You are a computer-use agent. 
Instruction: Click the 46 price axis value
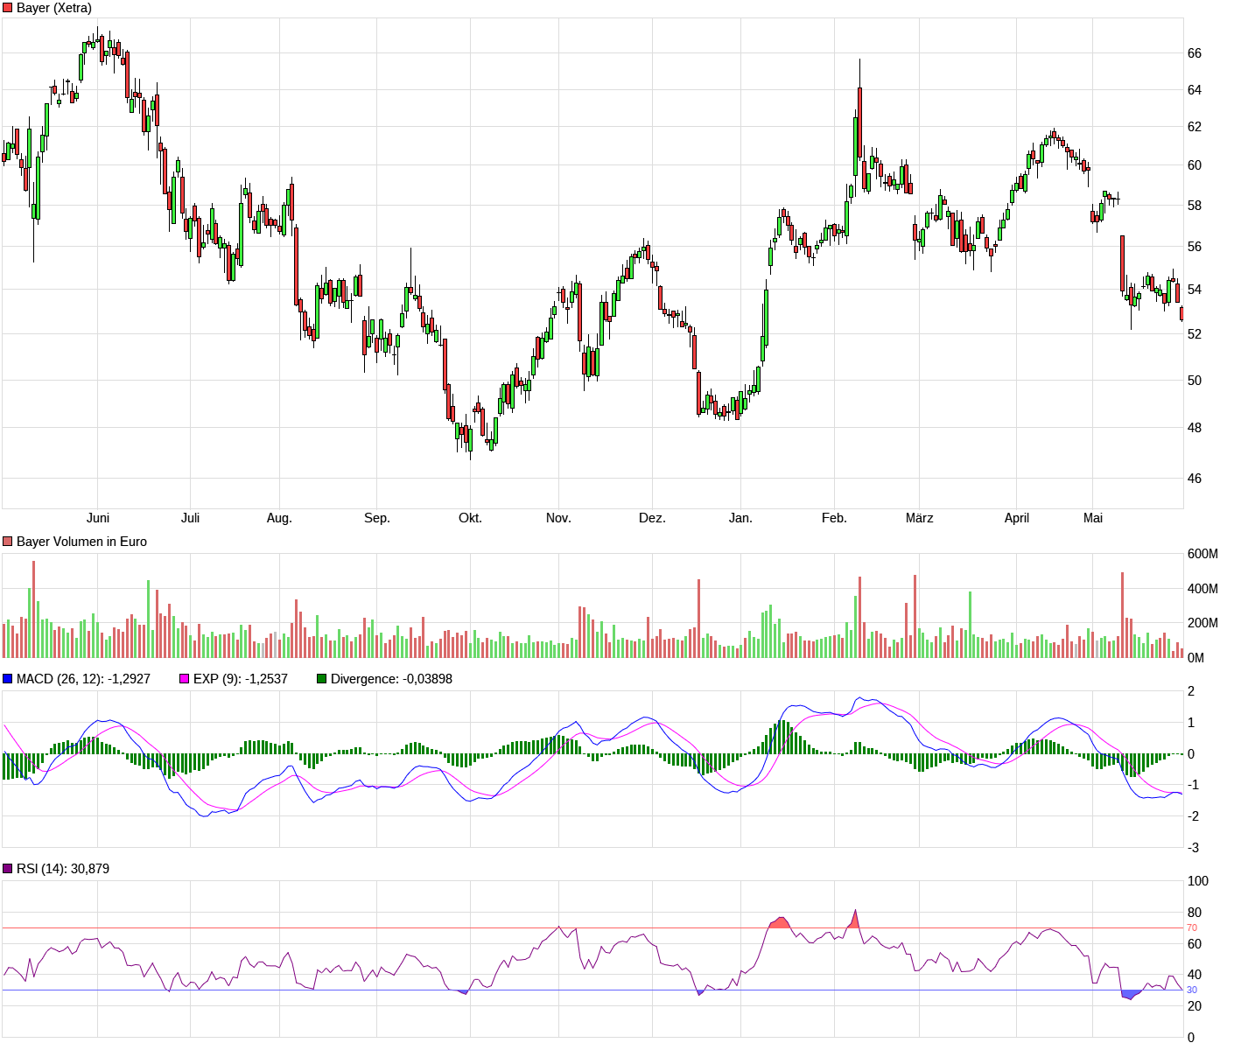1195,479
